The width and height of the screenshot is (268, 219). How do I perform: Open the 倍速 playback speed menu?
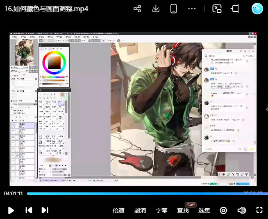pos(118,210)
